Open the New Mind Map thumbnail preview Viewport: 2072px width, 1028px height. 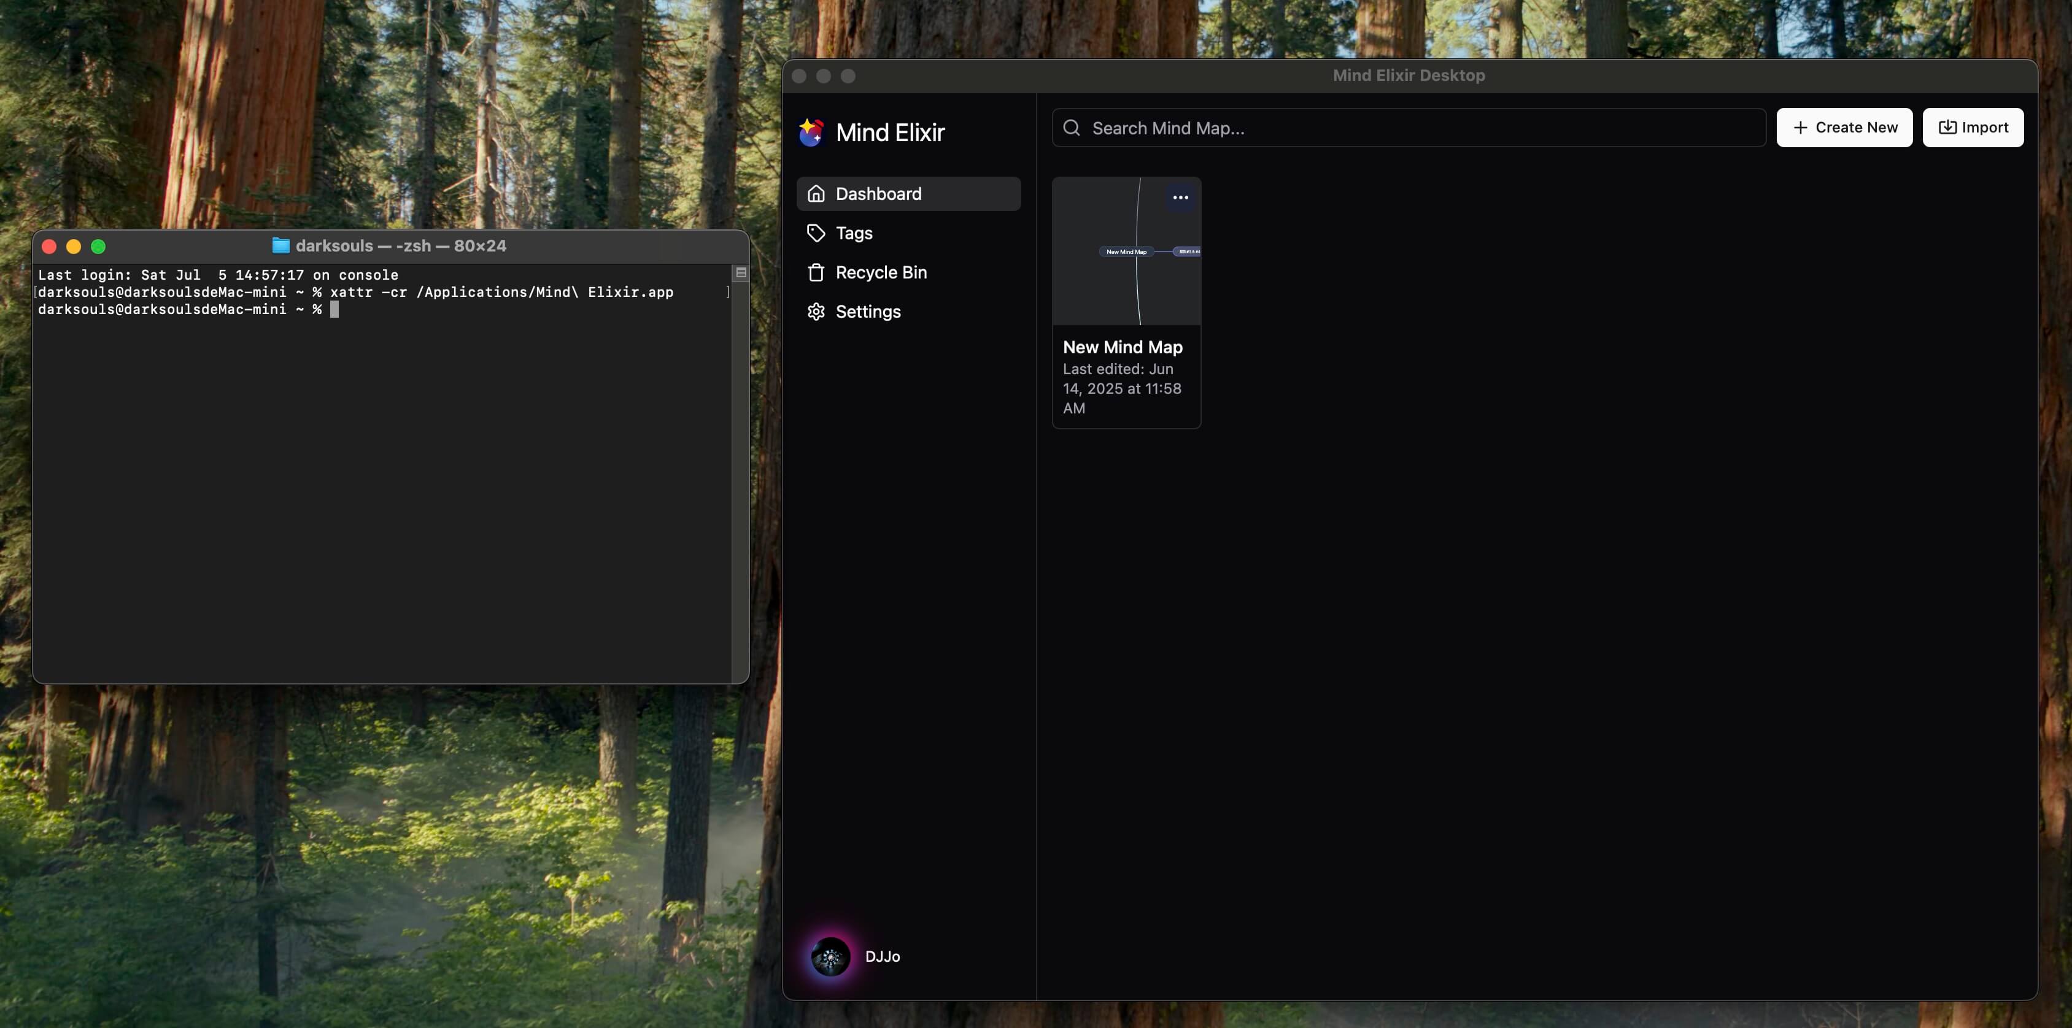coord(1126,251)
